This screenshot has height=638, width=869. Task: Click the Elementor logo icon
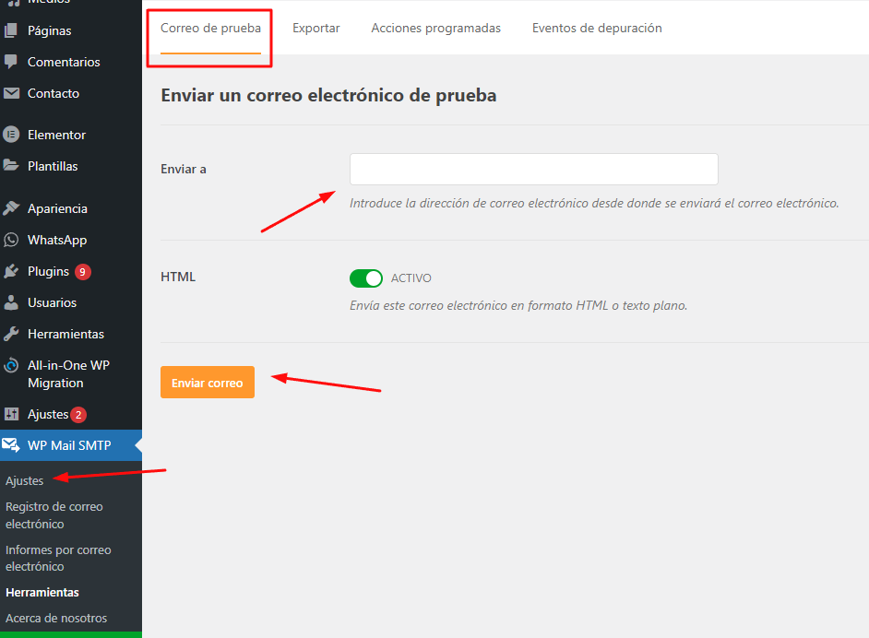pos(11,135)
